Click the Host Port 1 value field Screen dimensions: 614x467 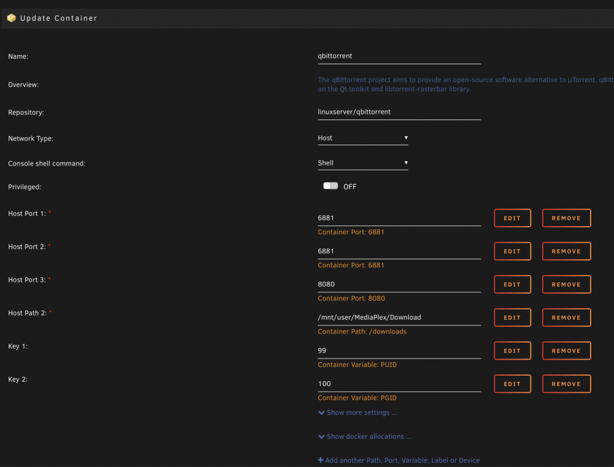[x=399, y=218]
